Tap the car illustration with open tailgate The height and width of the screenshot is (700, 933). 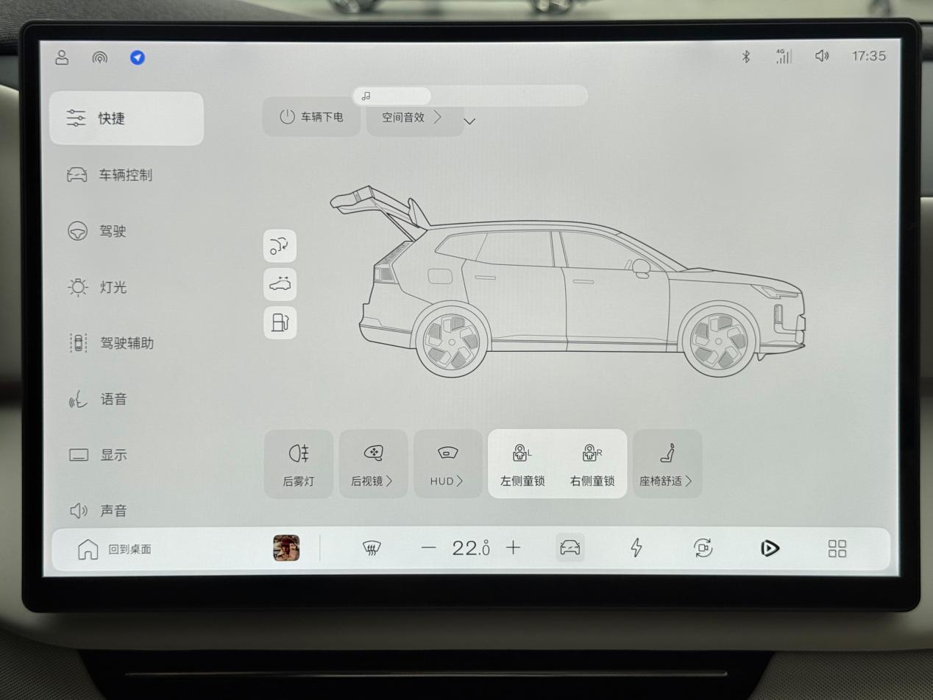coord(567,282)
